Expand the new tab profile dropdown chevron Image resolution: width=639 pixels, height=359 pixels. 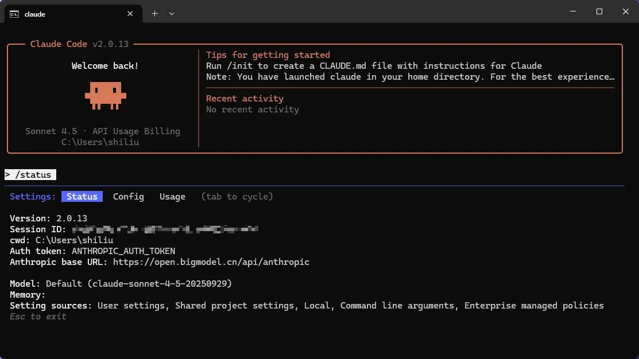click(171, 14)
